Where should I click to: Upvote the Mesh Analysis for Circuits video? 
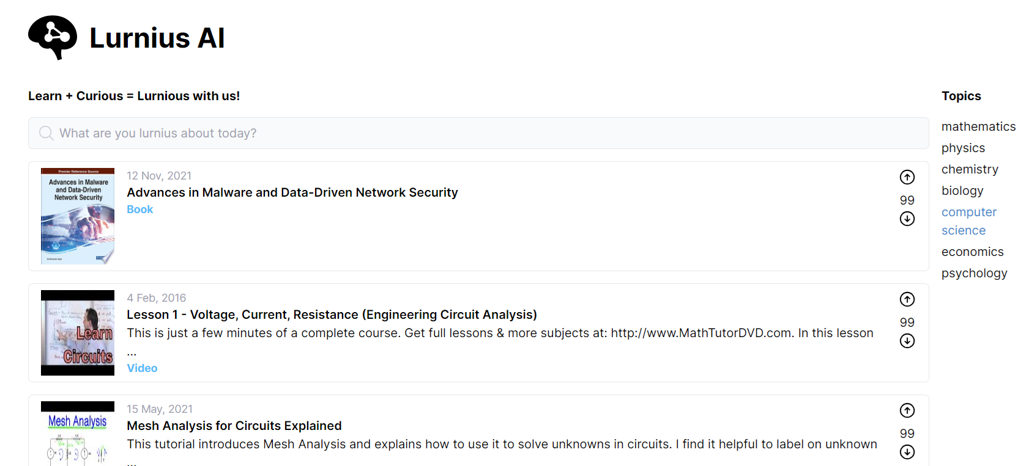(907, 410)
